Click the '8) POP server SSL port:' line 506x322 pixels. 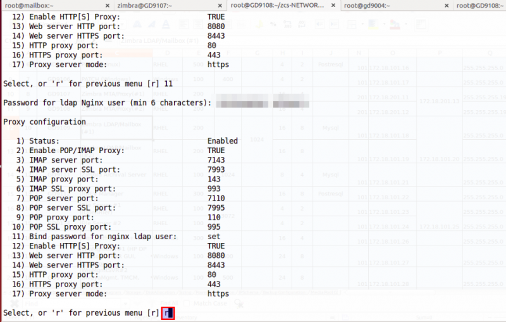(66, 208)
